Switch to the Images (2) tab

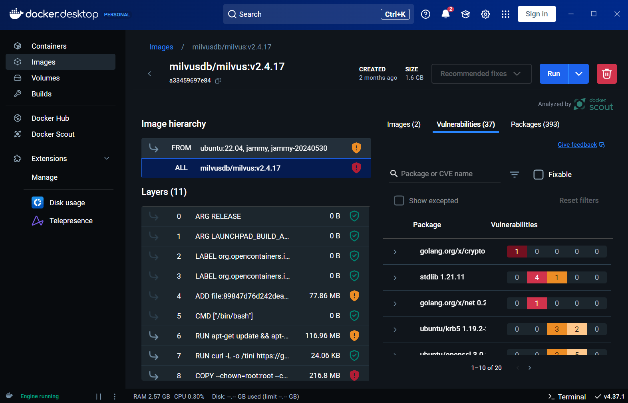point(403,124)
